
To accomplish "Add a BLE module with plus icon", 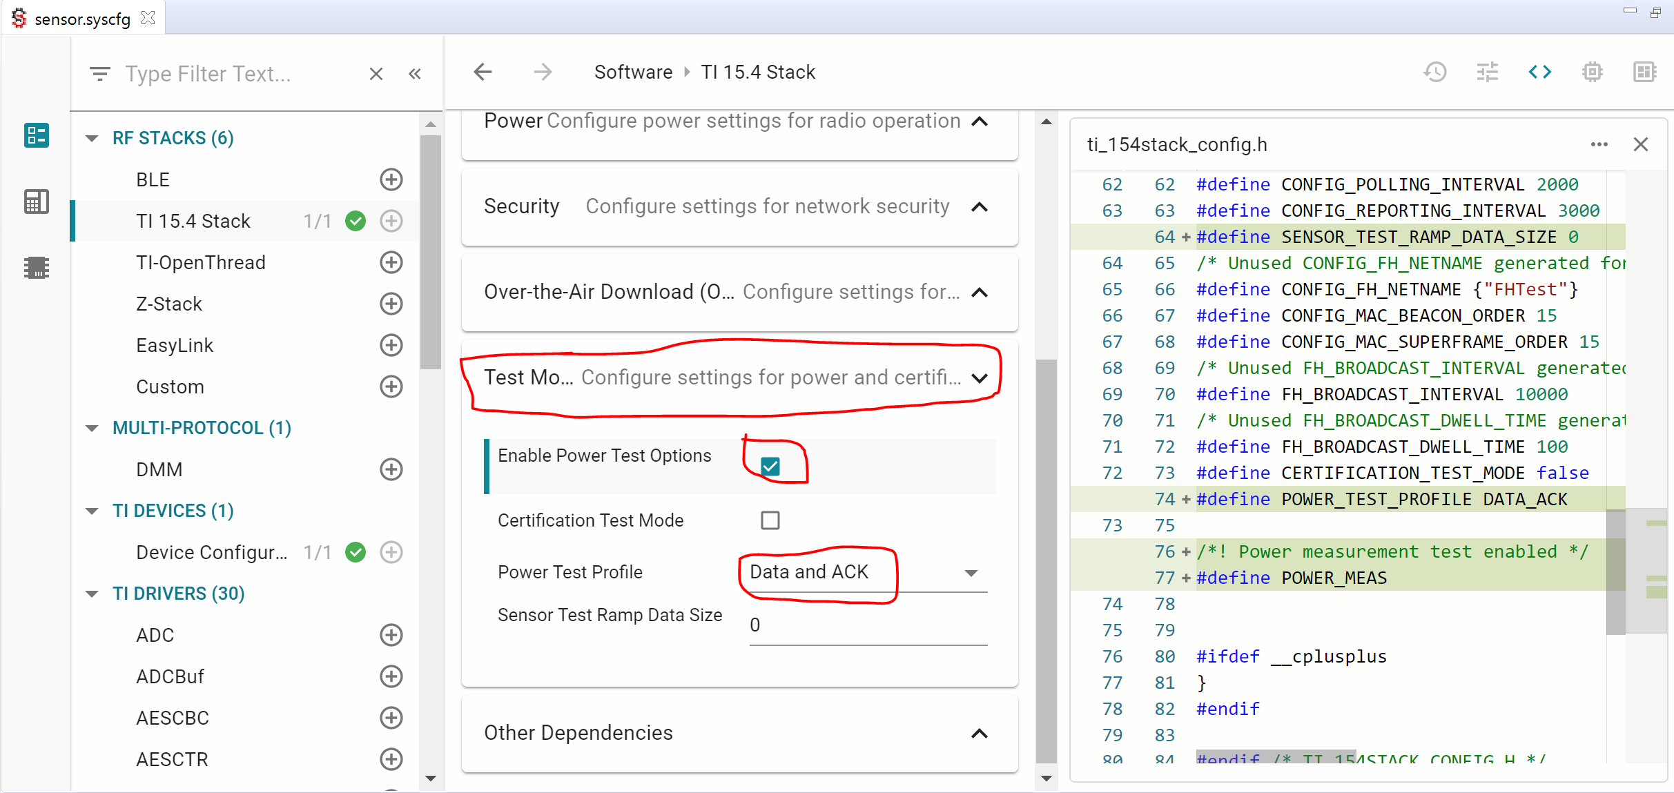I will (x=391, y=179).
